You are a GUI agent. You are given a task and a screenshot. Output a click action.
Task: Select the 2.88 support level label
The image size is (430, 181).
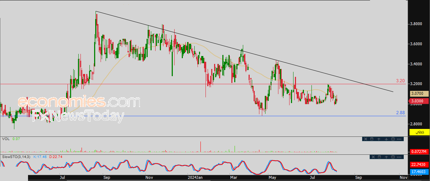click(401, 113)
